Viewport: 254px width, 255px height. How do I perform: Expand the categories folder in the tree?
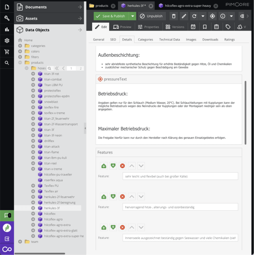20,46
